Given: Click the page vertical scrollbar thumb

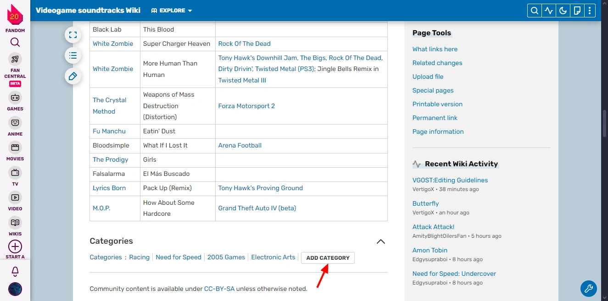Looking at the screenshot, I should click(x=605, y=123).
